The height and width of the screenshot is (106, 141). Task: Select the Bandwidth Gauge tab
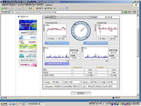pos(57,64)
